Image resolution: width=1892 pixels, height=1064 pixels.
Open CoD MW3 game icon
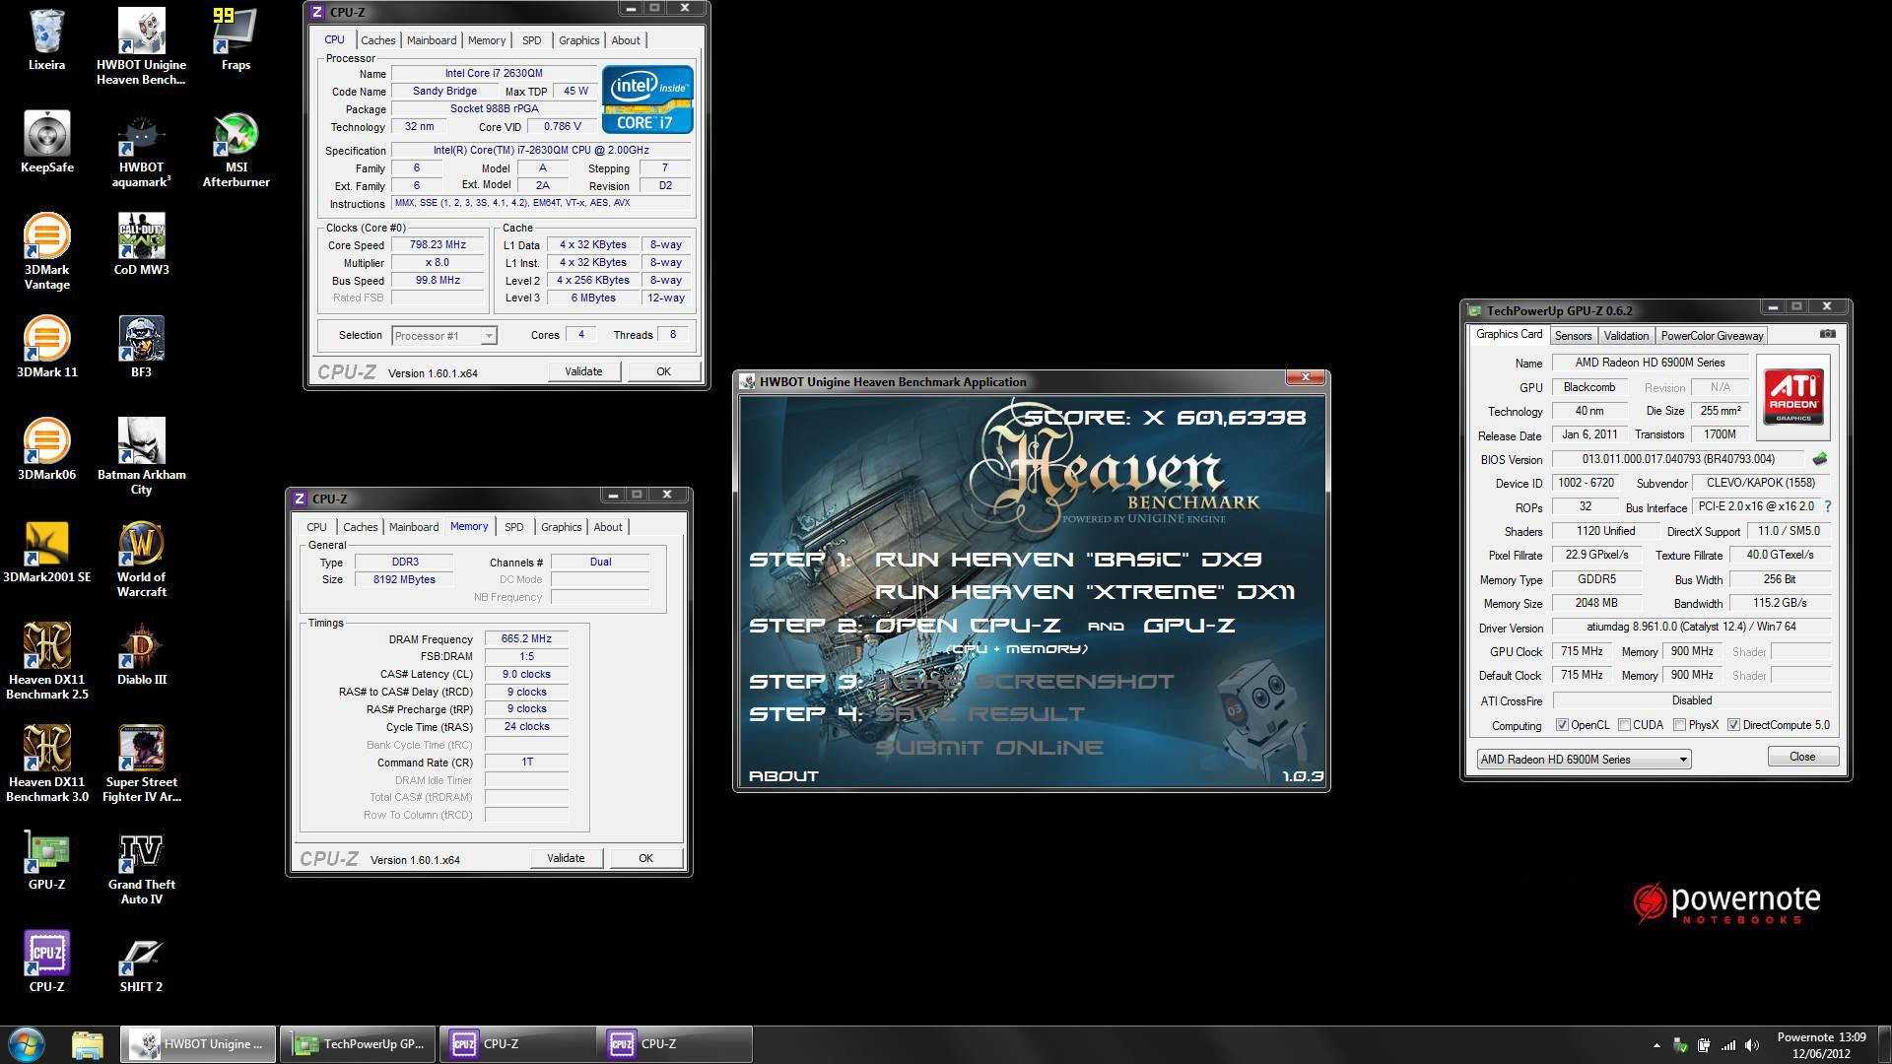pyautogui.click(x=141, y=244)
